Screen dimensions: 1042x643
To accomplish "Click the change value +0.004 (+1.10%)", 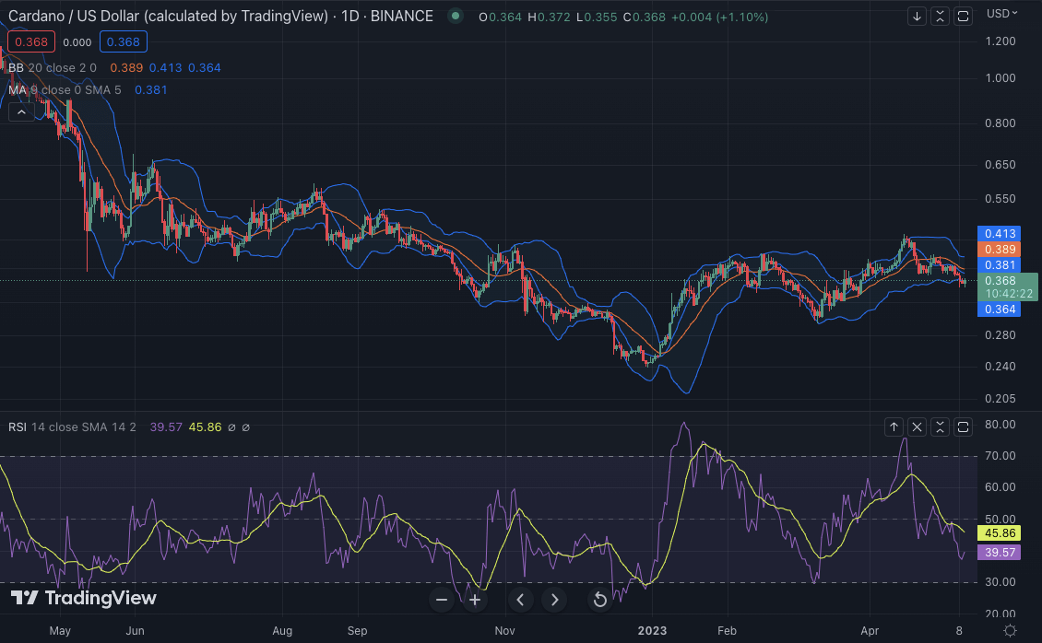I will pos(719,17).
